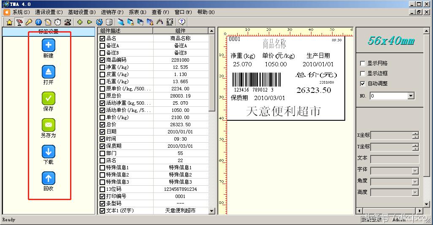The width and height of the screenshot is (433, 225).
Task: Click component list scroll down arrow
Action: click(x=212, y=211)
